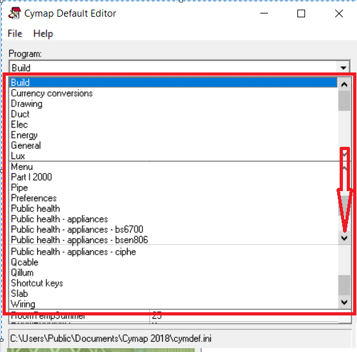Click the scroll down arrow beside bsen806 row
The image size is (357, 352).
[344, 238]
